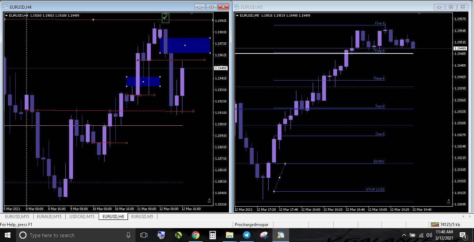Click the volume speaker tray icon
474x242 pixels.
pyautogui.click(x=429, y=235)
